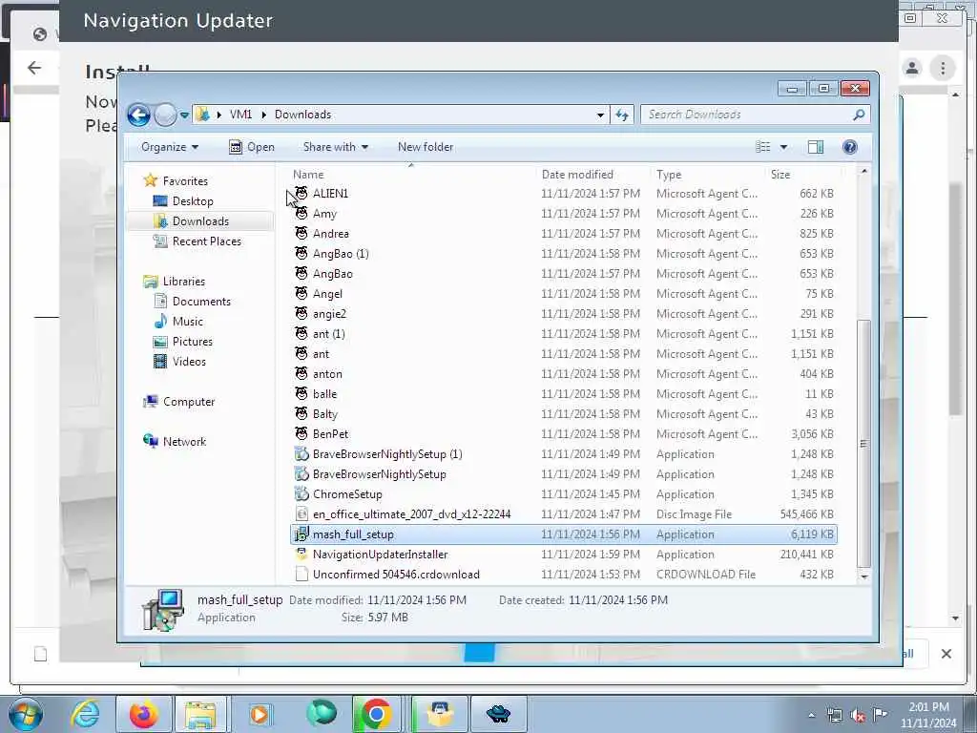Select the angie2 file
Image resolution: width=977 pixels, height=733 pixels.
tap(329, 314)
